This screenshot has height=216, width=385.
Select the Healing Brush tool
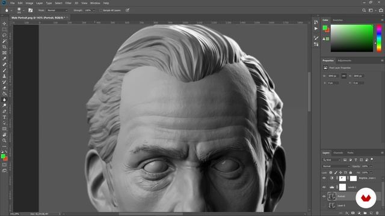point(4,65)
